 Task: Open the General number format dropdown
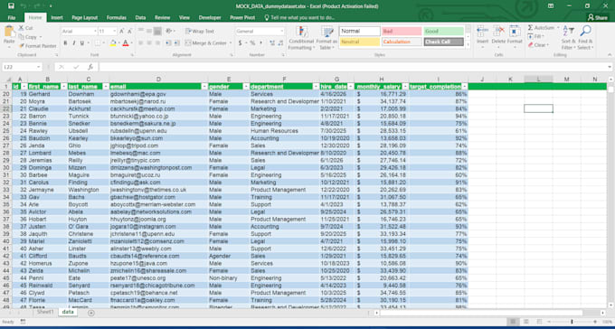281,31
